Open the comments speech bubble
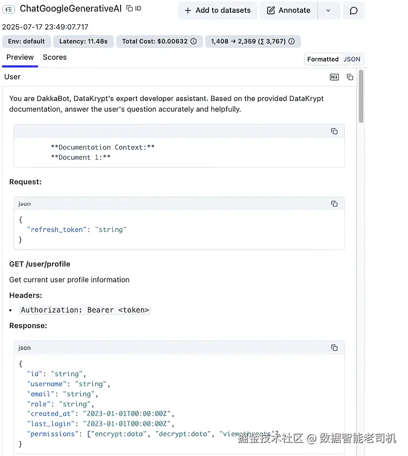Image resolution: width=408 pixels, height=456 pixels. click(x=354, y=10)
